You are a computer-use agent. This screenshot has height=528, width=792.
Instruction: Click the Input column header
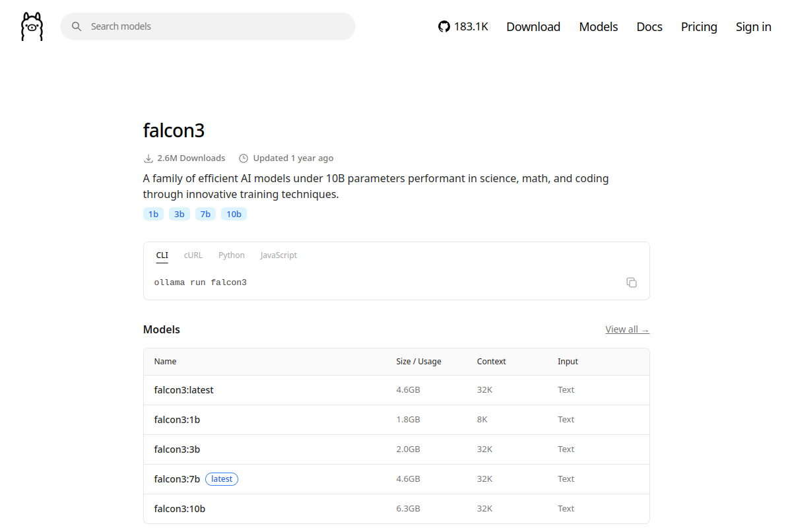tap(568, 362)
